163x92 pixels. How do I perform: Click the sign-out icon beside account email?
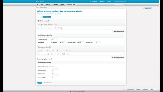pyautogui.click(x=126, y=2)
